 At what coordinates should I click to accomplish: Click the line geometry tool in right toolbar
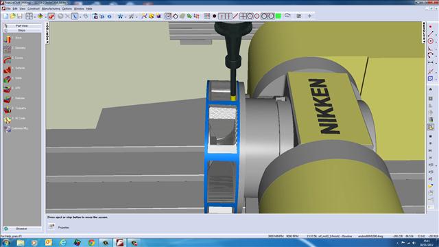point(431,34)
